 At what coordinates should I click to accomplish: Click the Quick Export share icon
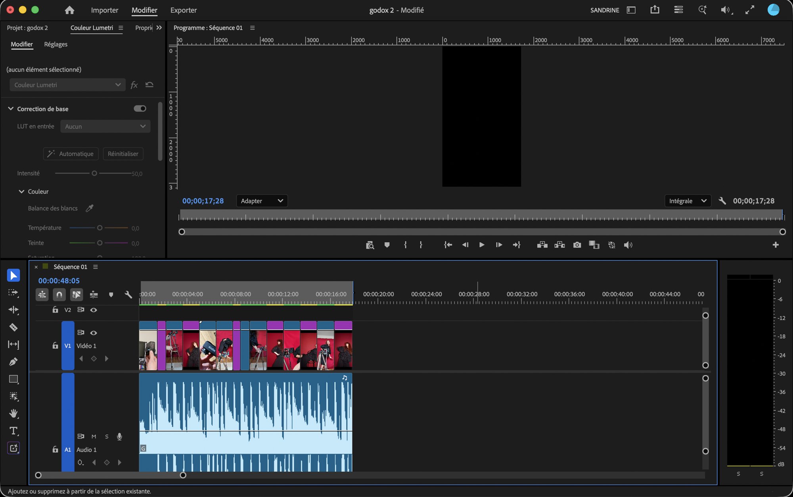(x=655, y=10)
